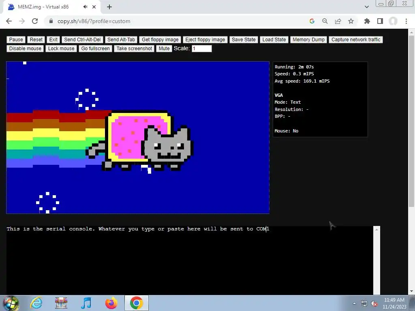Click the Exit button
The height and width of the screenshot is (311, 415).
pyautogui.click(x=53, y=40)
